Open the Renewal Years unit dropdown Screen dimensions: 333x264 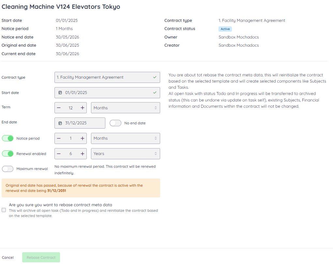click(x=125, y=154)
